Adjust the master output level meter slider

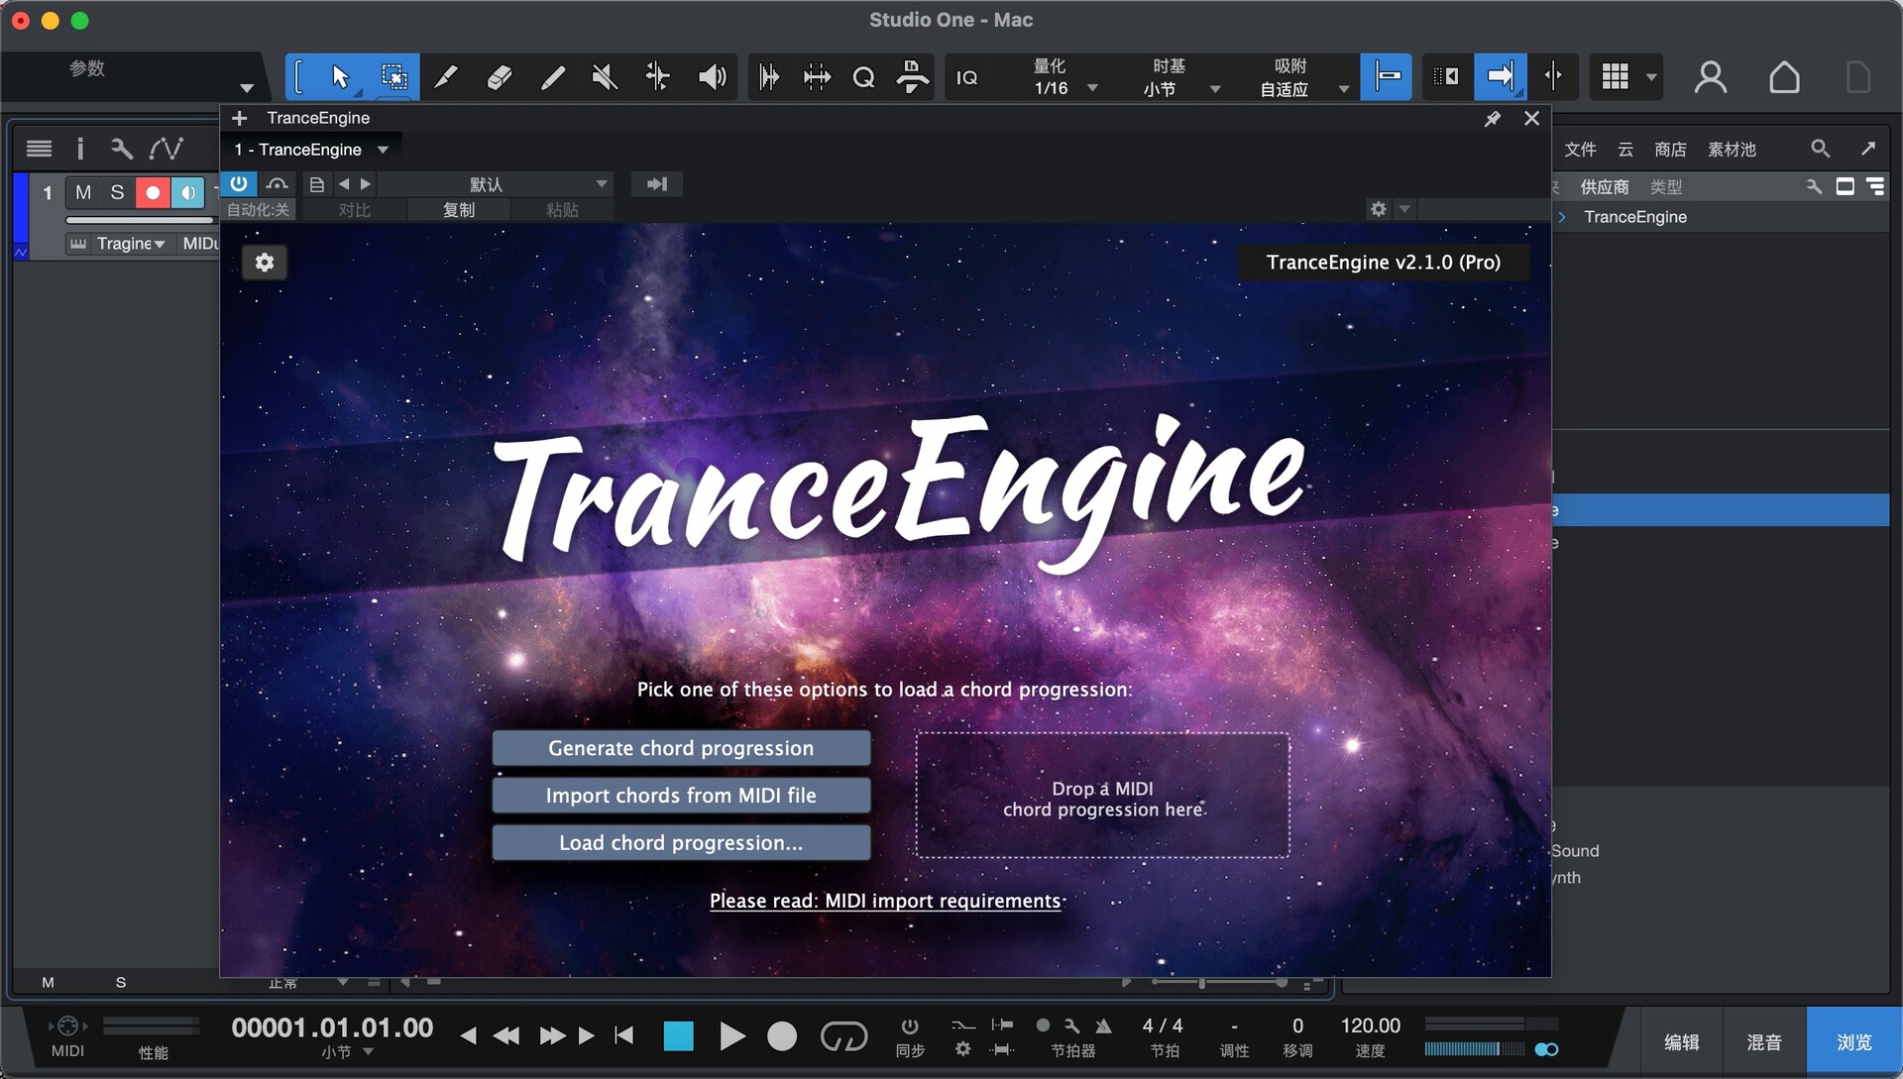1476,1049
